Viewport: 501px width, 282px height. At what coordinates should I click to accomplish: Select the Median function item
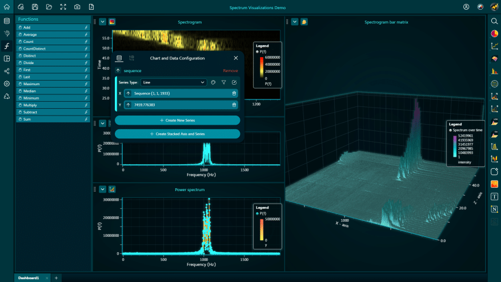tap(31, 91)
